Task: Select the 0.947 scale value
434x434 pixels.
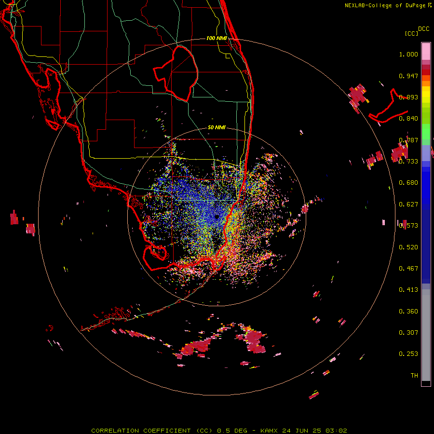Action: 408,76
